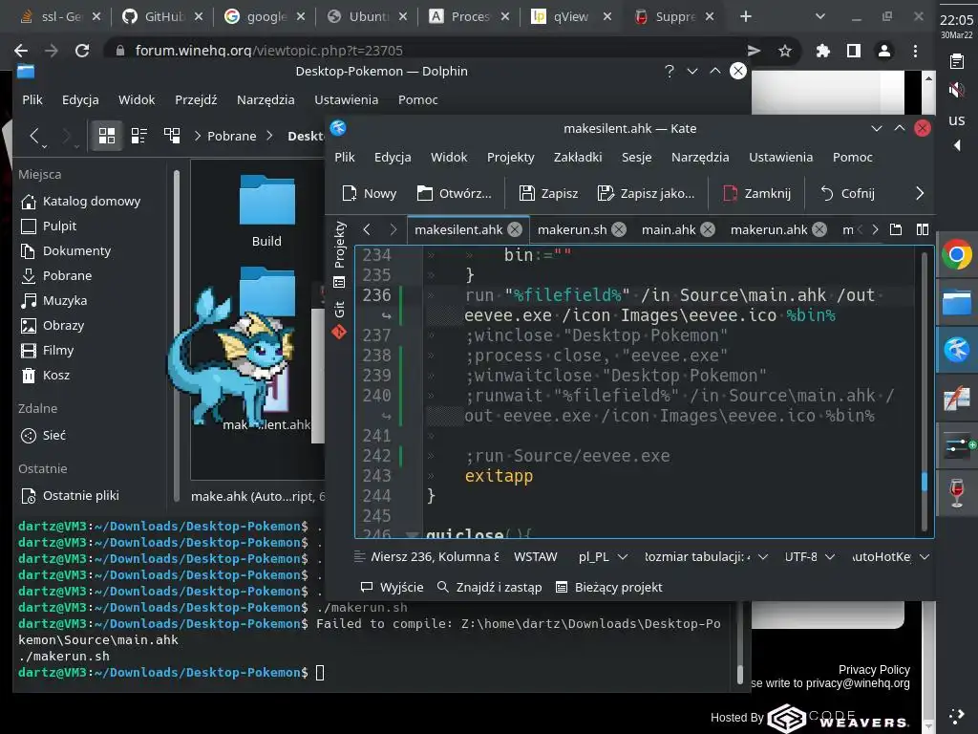Close the makerun.sh tab
This screenshot has width=978, height=734.
[x=619, y=229]
